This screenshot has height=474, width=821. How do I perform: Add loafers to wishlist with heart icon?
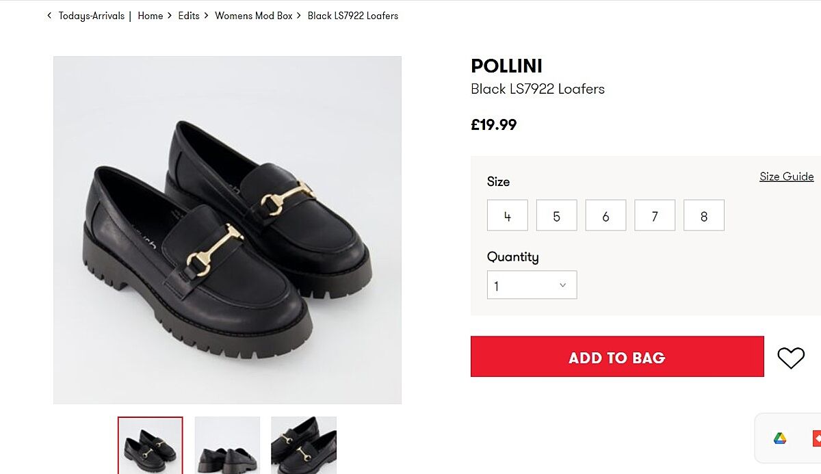point(790,358)
